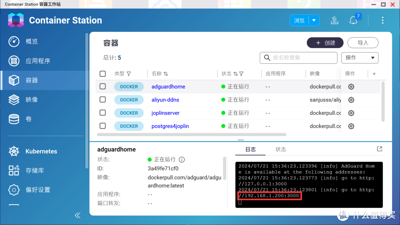Select all containers via header checkbox

coord(103,73)
